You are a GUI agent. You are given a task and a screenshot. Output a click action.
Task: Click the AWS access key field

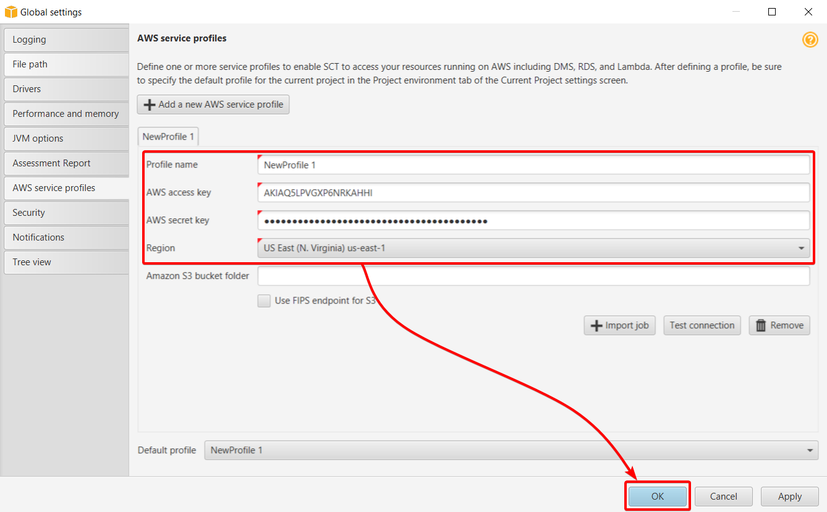[533, 192]
